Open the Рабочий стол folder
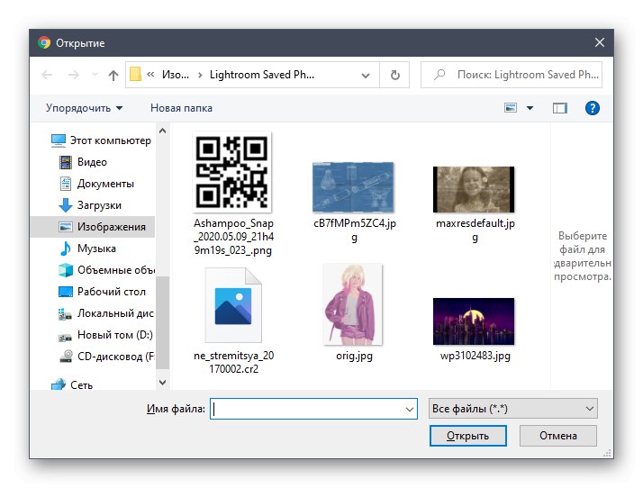This screenshot has height=488, width=643. (x=102, y=292)
